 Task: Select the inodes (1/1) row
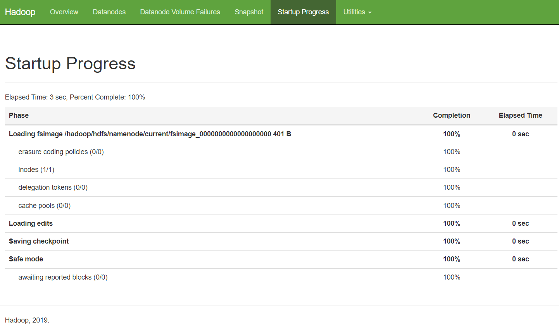tap(36, 170)
